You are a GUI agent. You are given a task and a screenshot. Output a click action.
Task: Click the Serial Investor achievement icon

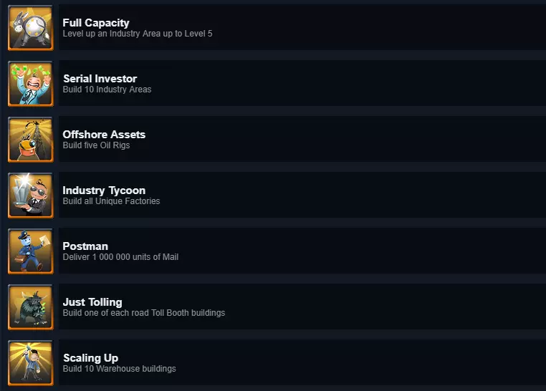(x=30, y=84)
